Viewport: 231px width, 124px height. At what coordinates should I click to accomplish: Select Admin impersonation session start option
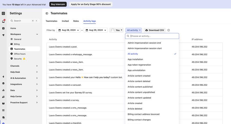pyautogui.click(x=152, y=48)
